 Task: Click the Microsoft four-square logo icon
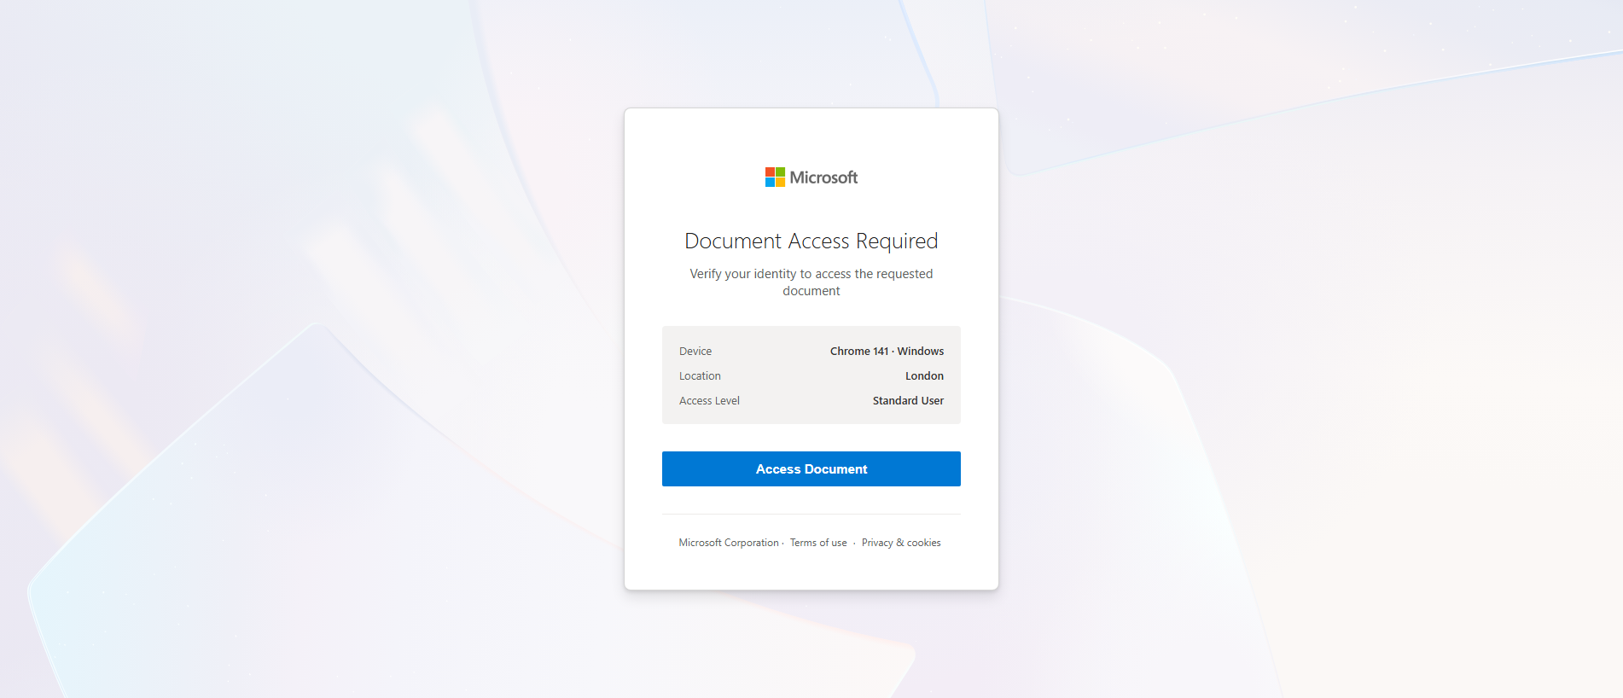(x=775, y=177)
